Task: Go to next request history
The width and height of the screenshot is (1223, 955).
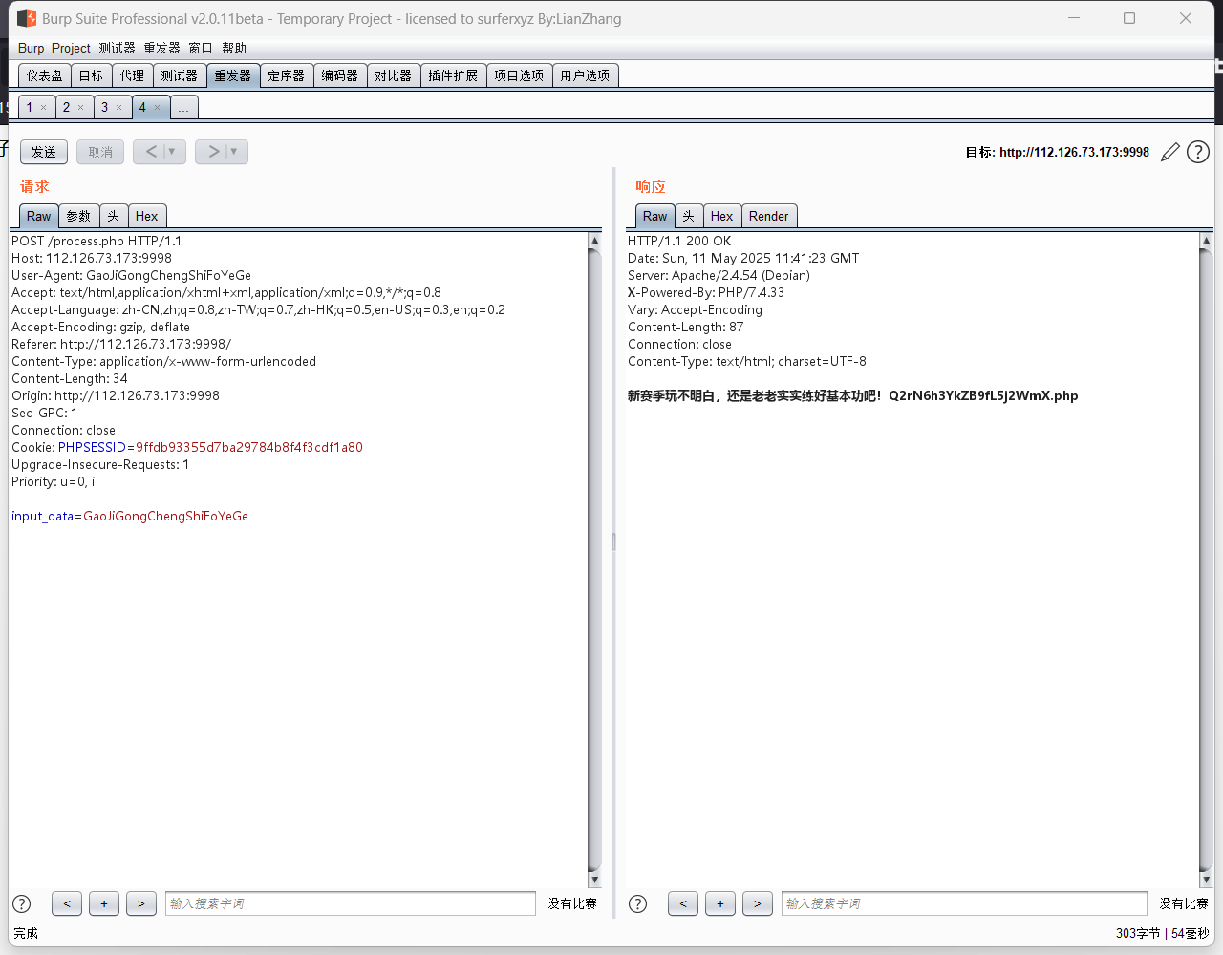Action: pos(212,152)
